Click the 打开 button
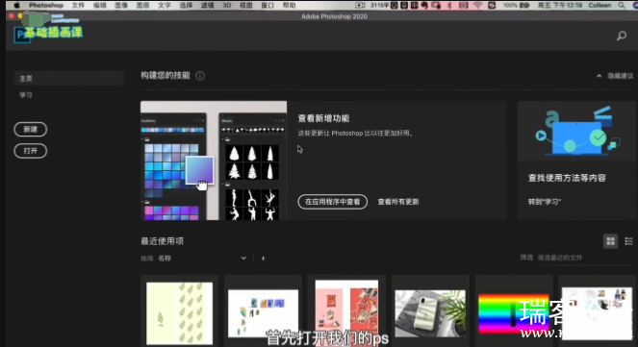Screen dimensions: 638x347 point(31,151)
